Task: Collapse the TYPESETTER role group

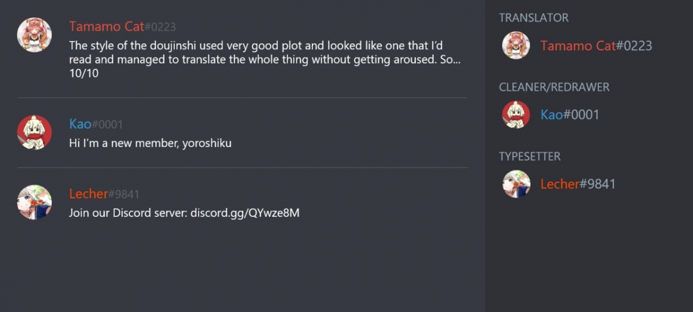Action: coord(530,157)
